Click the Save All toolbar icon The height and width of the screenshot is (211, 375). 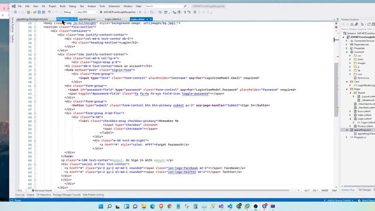[x=43, y=12]
